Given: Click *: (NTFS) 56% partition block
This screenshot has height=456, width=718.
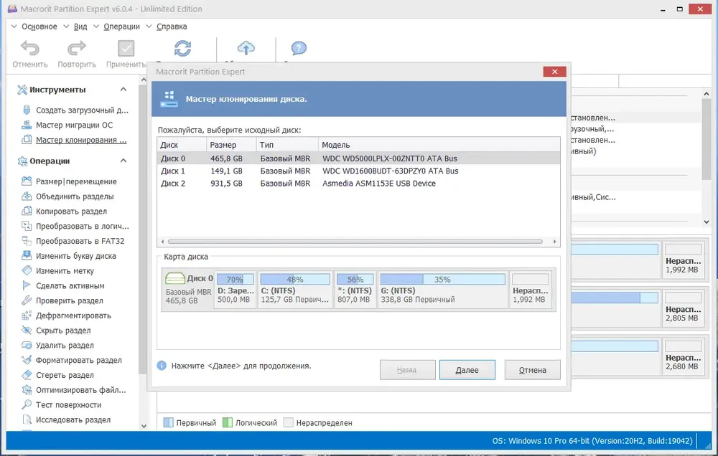Looking at the screenshot, I should [x=355, y=289].
